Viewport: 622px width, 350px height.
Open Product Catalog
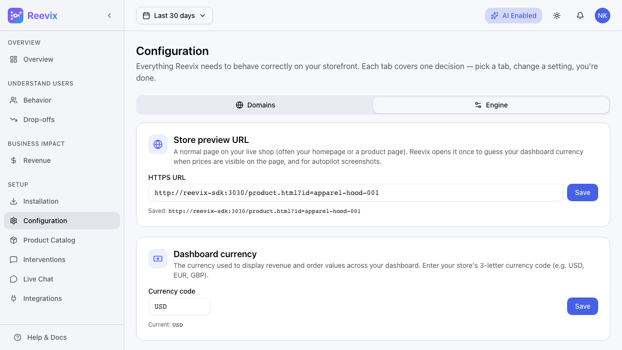[62, 240]
